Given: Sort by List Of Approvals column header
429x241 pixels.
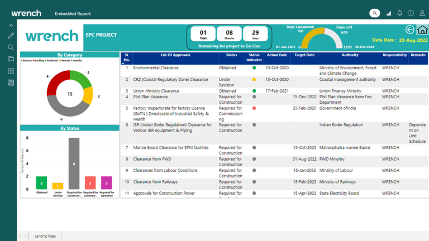Looking at the screenshot, I should coord(175,55).
